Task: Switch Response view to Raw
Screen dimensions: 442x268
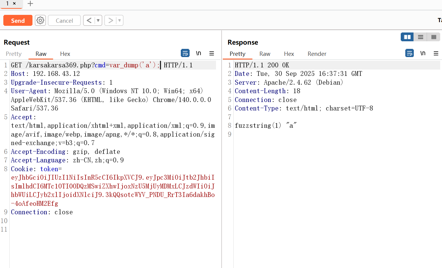Action: 265,54
